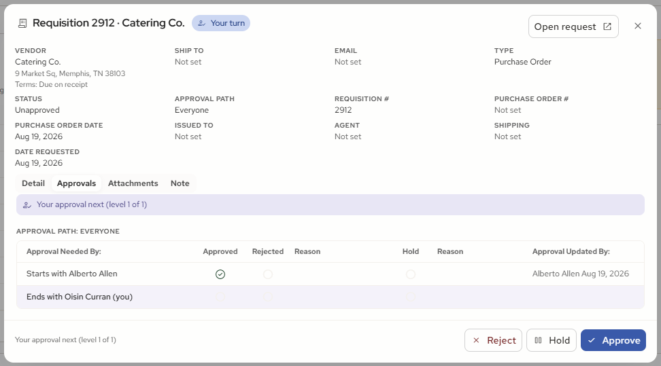Click the APPROVAL PATH: EVERYONE heading

click(68, 232)
